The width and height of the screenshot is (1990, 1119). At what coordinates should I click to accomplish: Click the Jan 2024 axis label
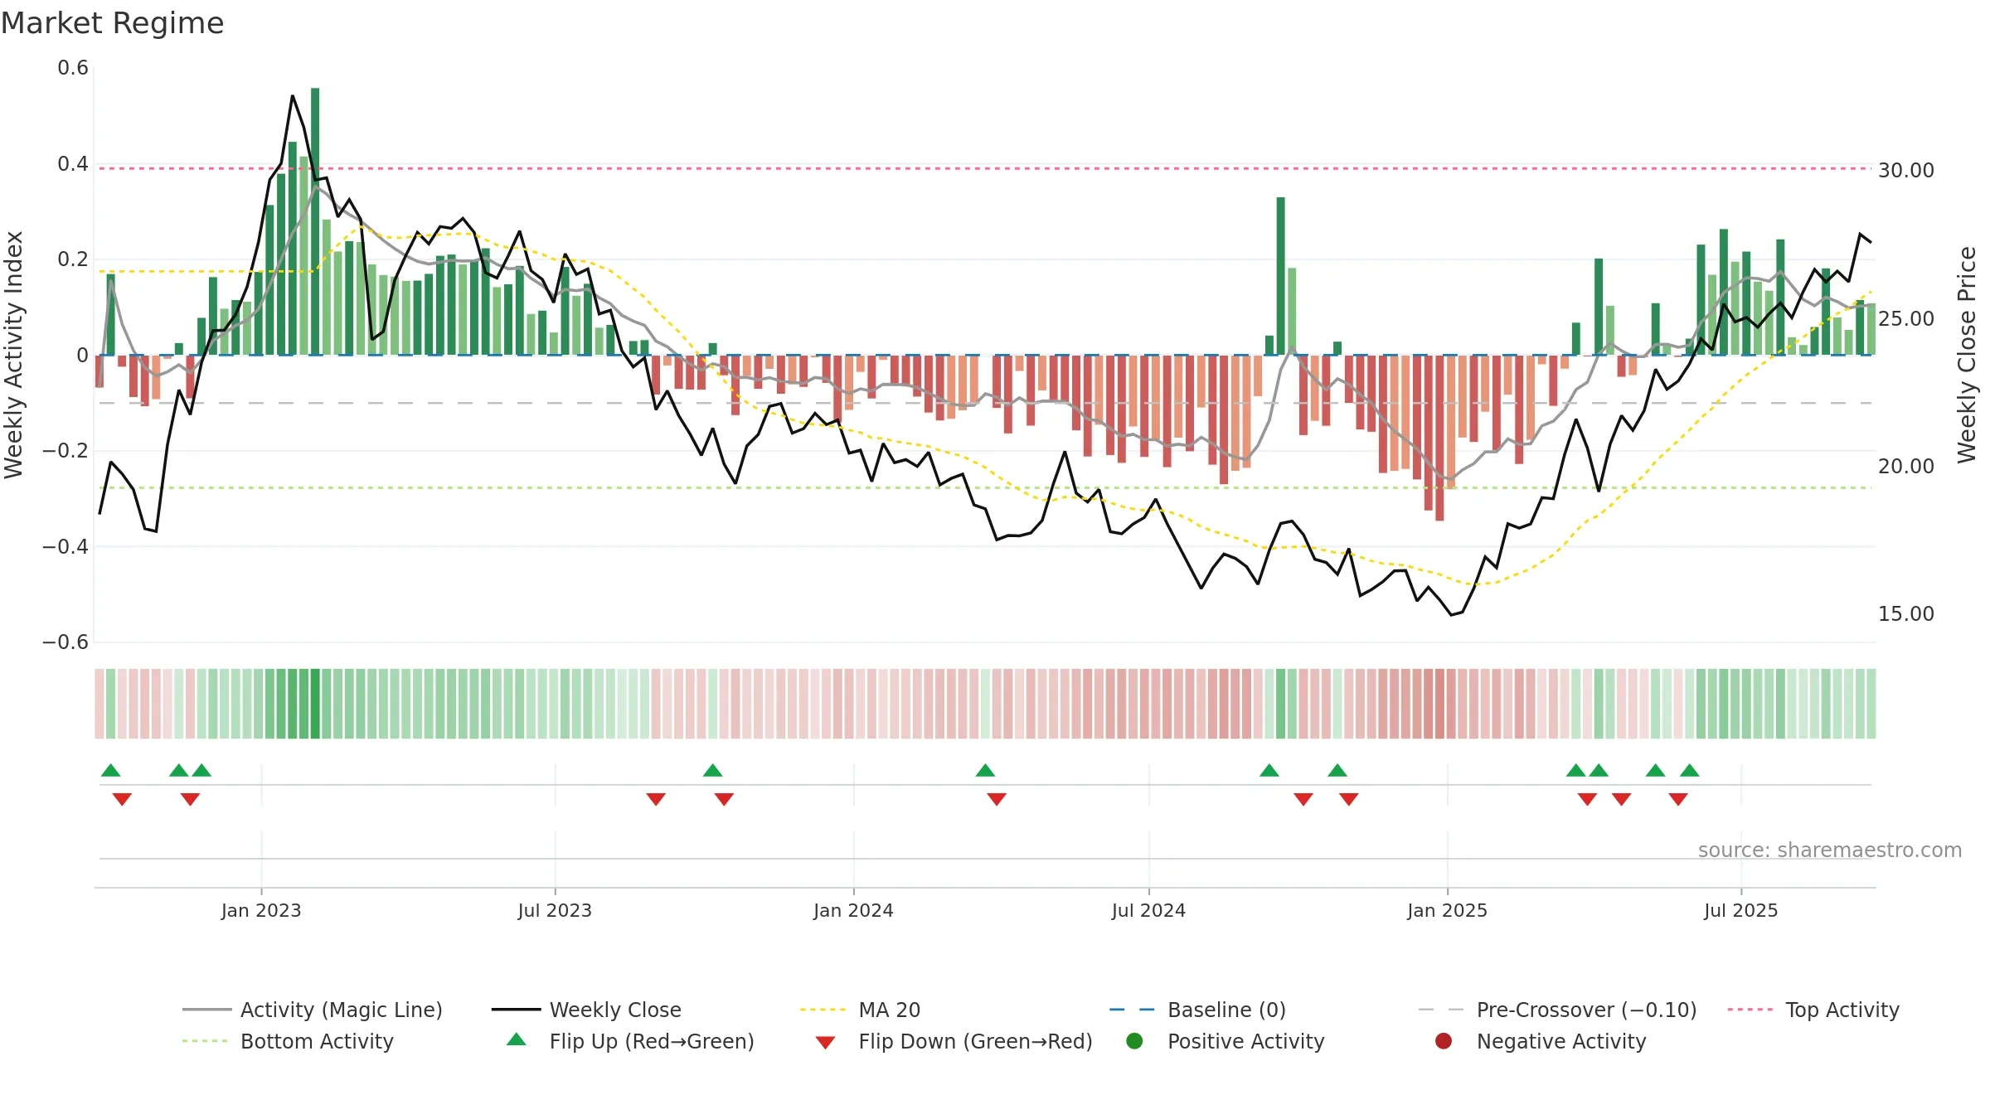853,910
